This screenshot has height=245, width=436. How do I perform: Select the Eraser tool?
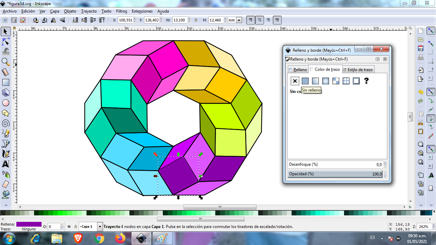point(5,184)
